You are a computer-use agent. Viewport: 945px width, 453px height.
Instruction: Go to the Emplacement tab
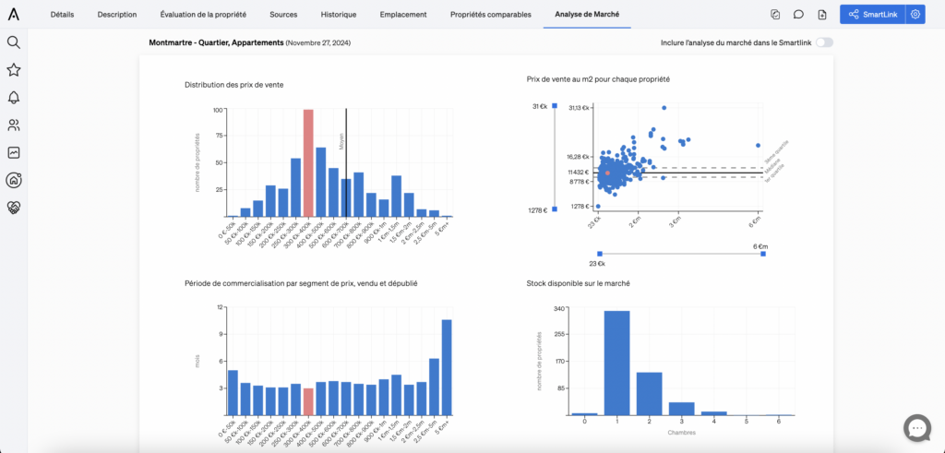[x=403, y=15]
